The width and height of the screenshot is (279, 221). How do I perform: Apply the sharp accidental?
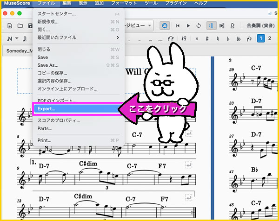tap(207, 38)
